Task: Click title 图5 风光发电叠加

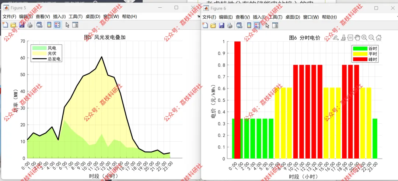Action: coord(105,37)
